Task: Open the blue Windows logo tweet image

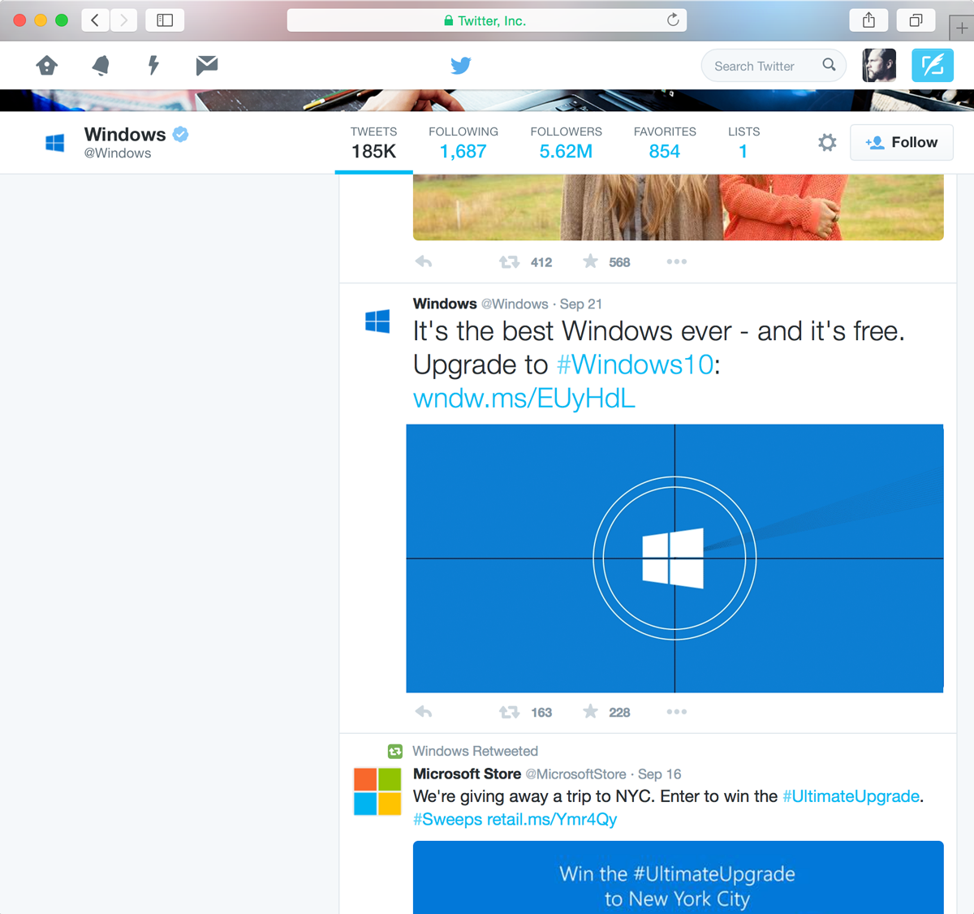Action: point(674,558)
